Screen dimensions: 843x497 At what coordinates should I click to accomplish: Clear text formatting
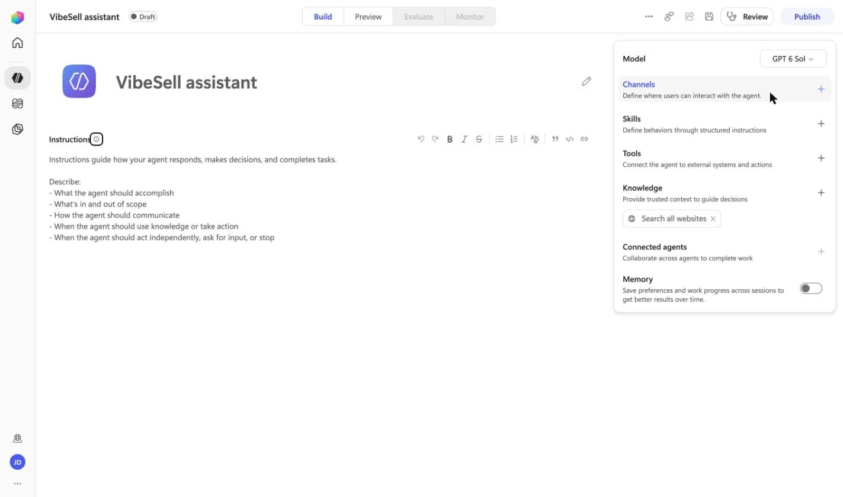coord(535,139)
